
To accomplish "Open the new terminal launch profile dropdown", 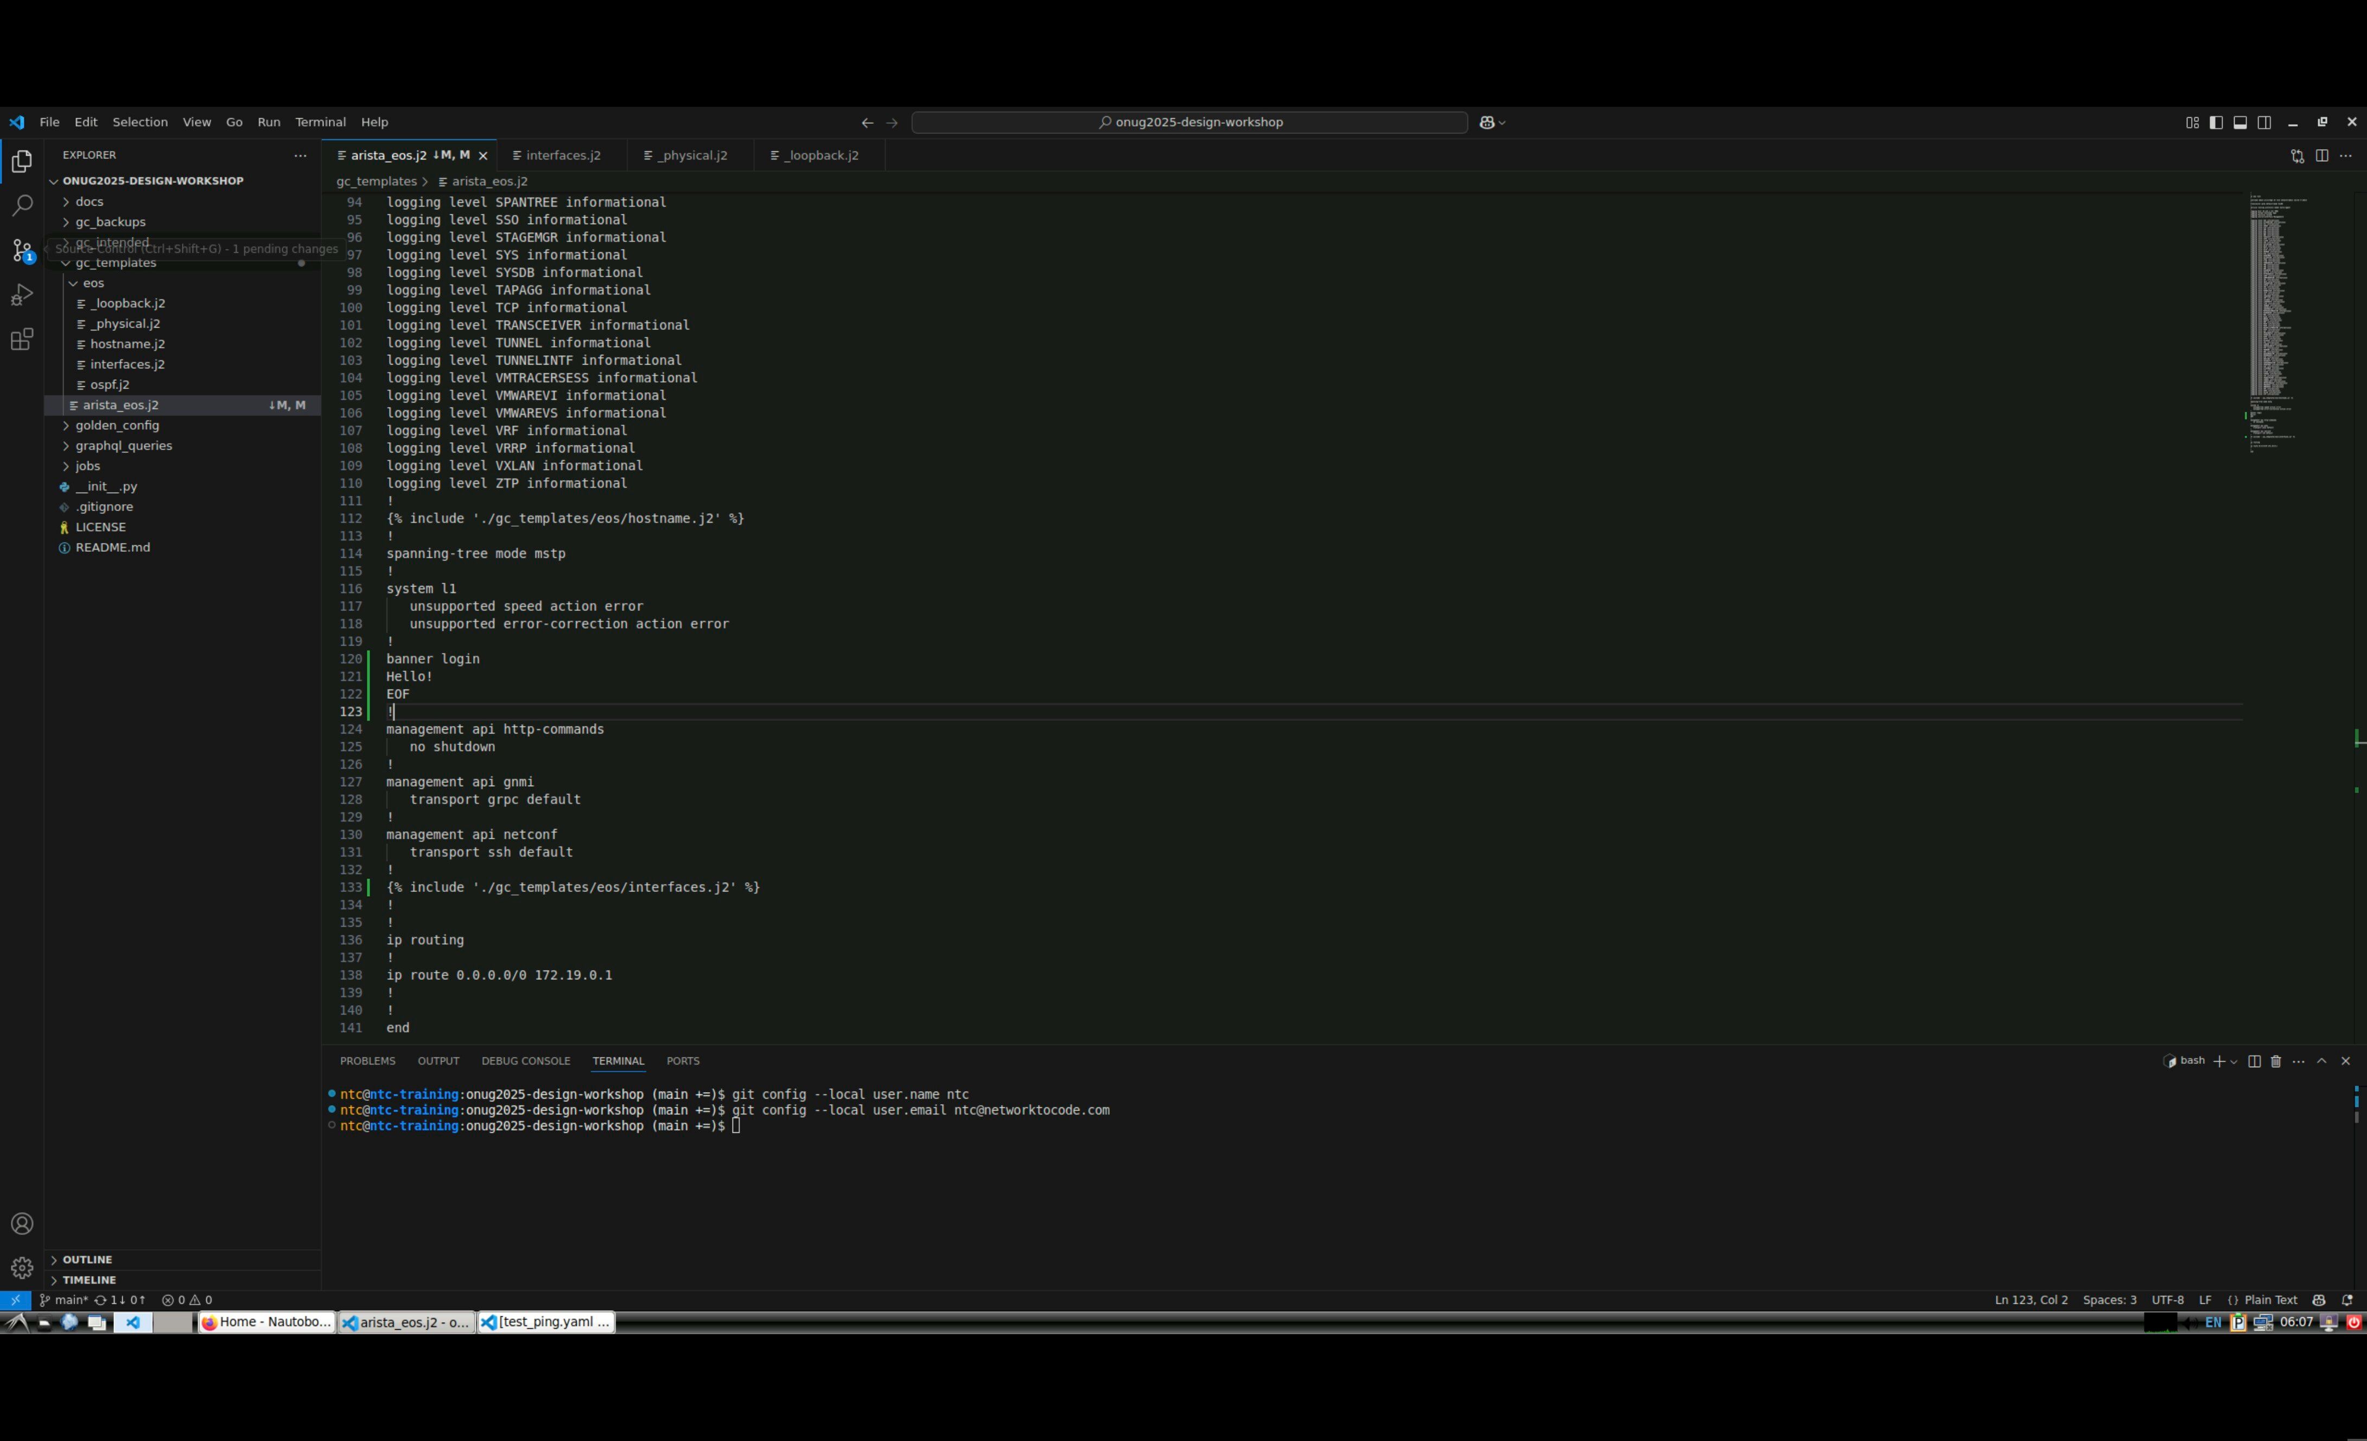I will 2234,1062.
